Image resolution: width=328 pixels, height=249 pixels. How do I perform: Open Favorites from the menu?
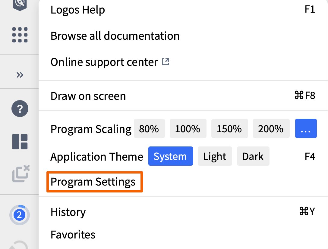73,234
